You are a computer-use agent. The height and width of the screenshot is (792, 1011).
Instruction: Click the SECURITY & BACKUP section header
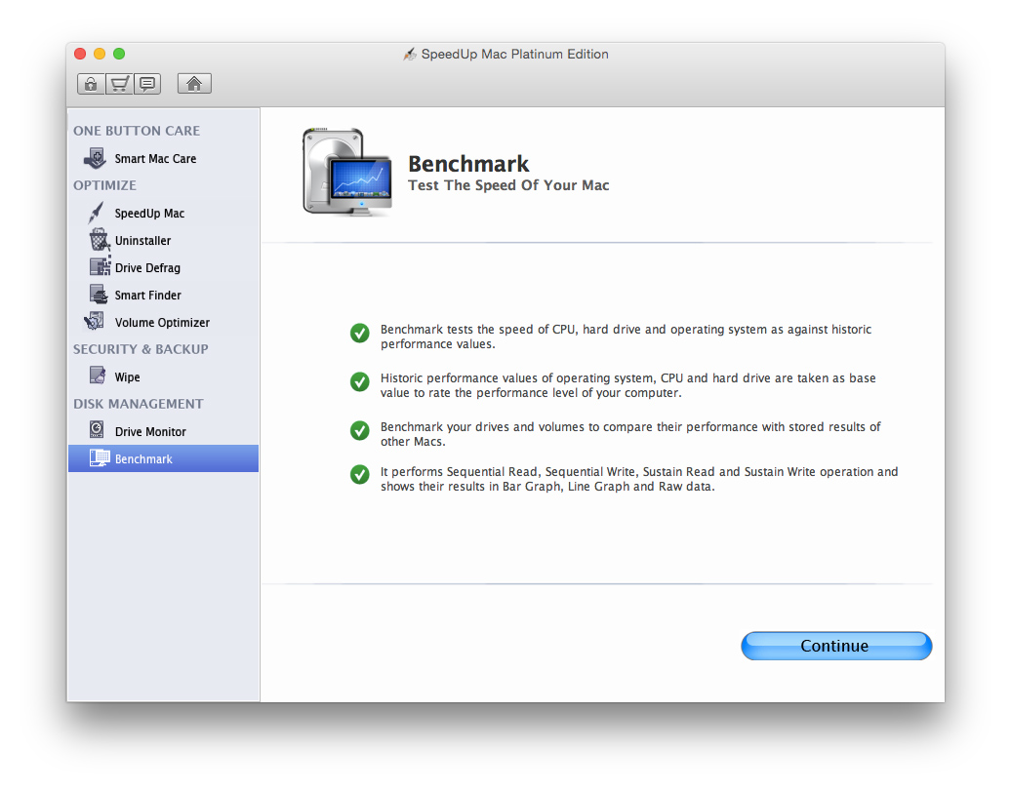click(x=141, y=349)
